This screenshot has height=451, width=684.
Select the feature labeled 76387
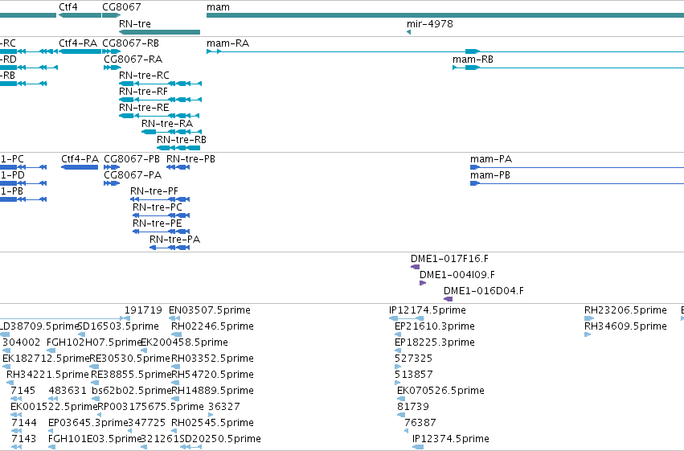407,431
